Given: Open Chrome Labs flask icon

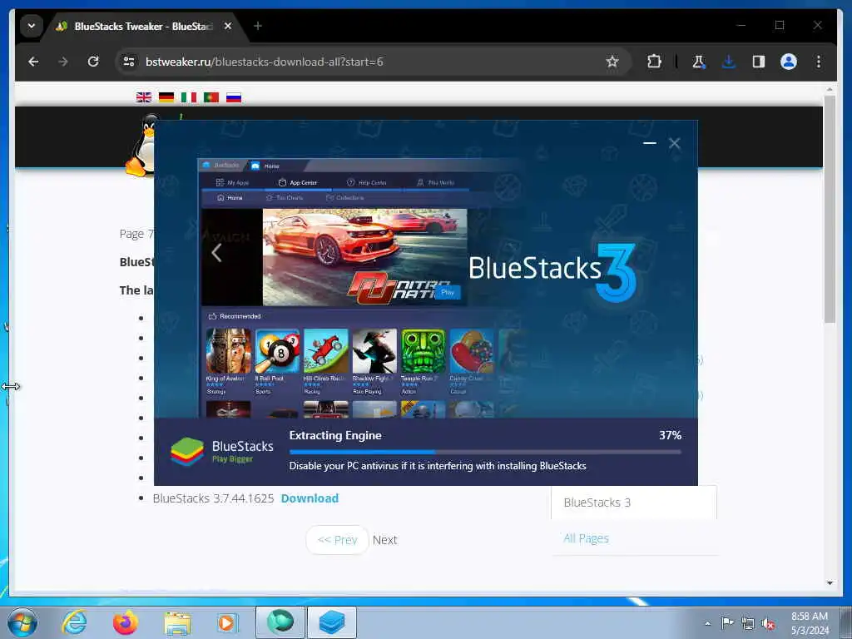Looking at the screenshot, I should tap(699, 62).
